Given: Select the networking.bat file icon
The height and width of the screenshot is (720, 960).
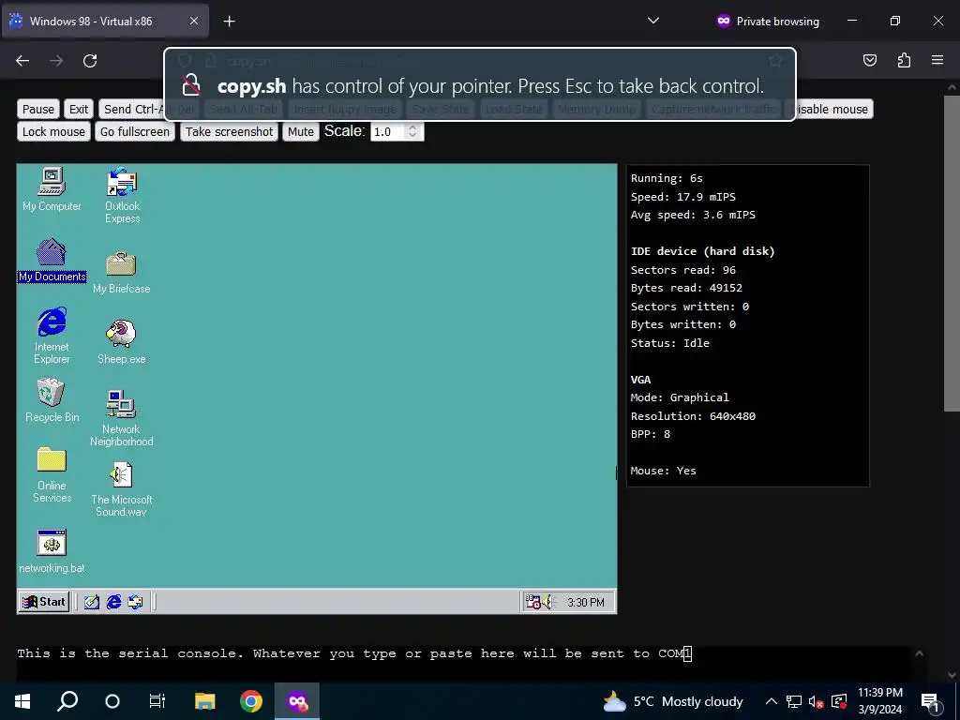Looking at the screenshot, I should pos(52,551).
